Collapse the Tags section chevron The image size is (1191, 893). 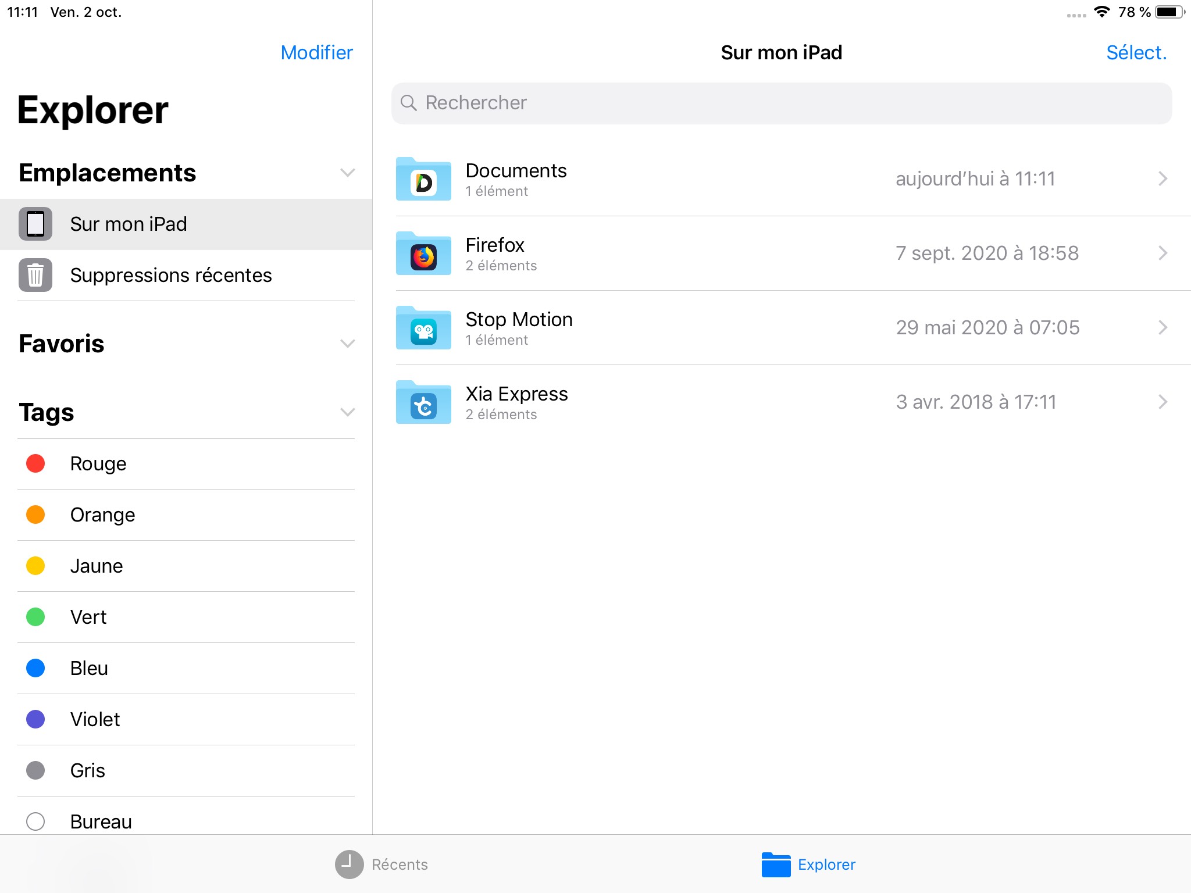pos(347,412)
